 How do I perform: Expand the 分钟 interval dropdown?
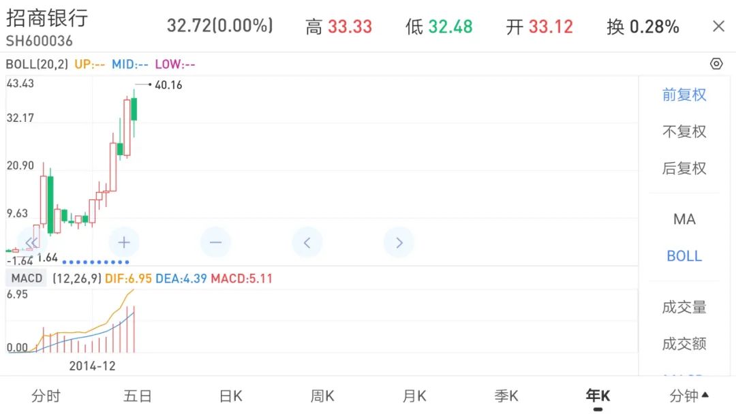coord(689,396)
